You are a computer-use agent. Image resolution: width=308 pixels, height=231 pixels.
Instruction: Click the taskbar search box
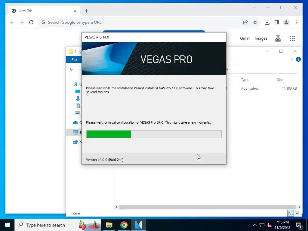58,225
